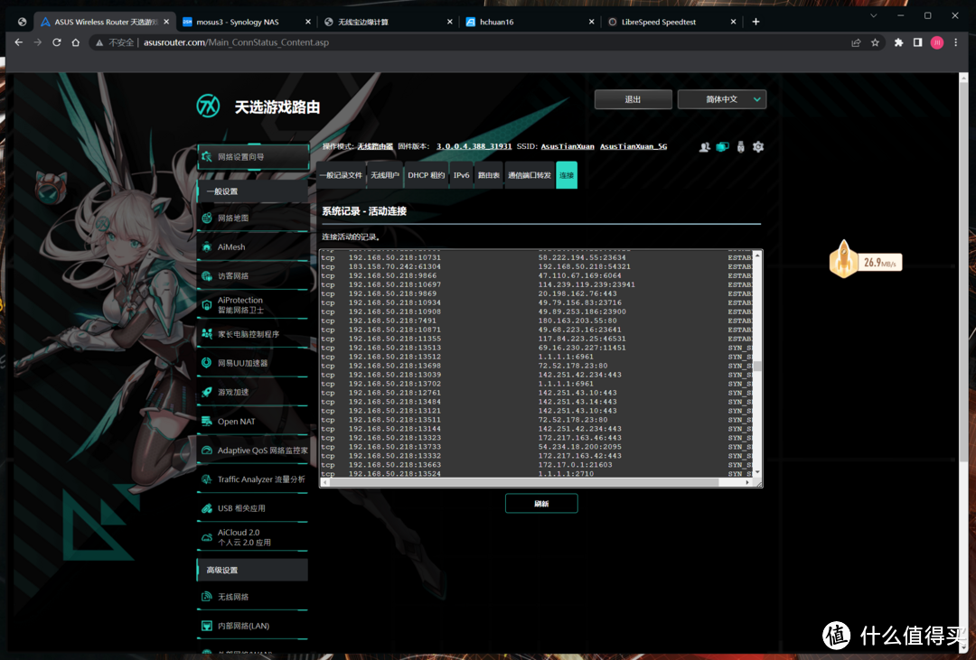The image size is (976, 660).
Task: Switch to Wireless Users (无线用户) tab
Action: tap(385, 175)
